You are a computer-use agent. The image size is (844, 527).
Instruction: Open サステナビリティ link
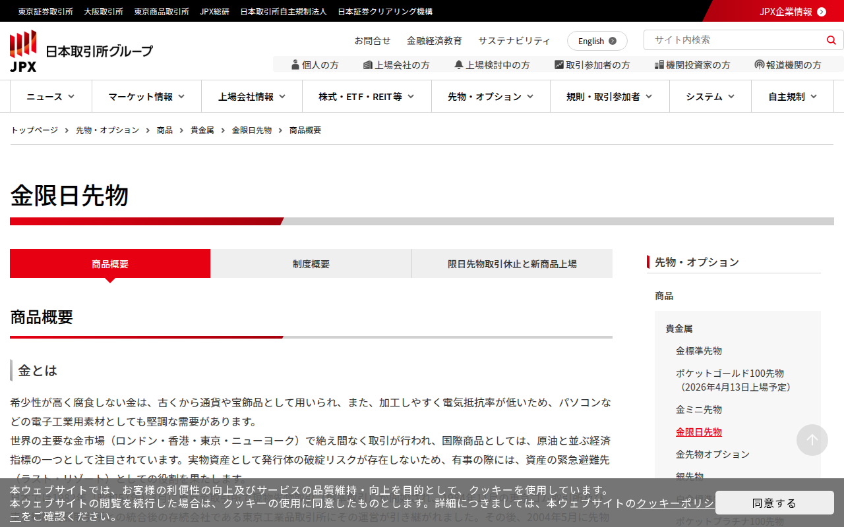[514, 40]
